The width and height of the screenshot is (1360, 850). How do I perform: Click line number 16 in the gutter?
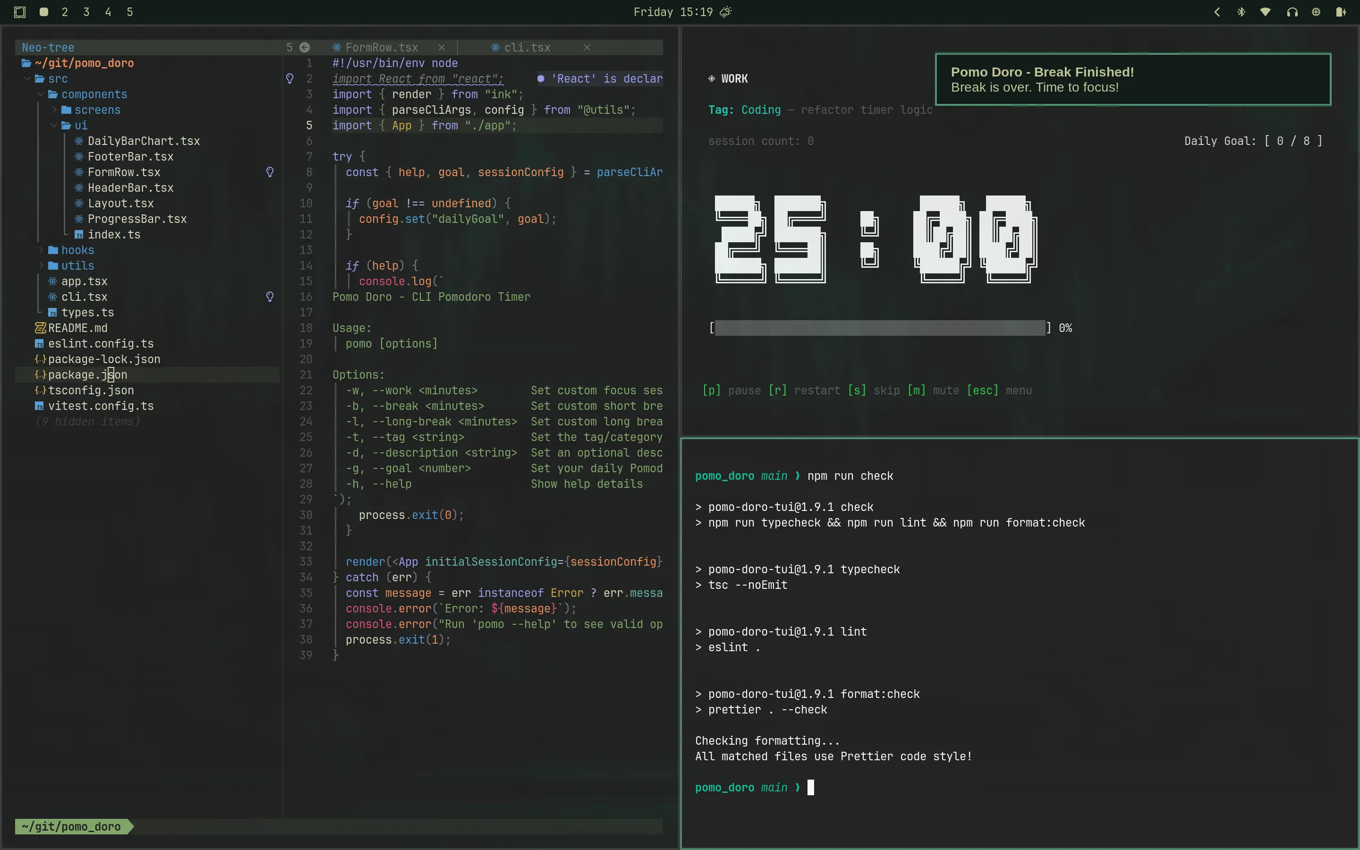click(x=306, y=297)
